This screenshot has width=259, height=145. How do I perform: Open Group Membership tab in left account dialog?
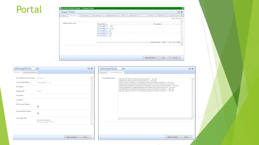(30, 72)
